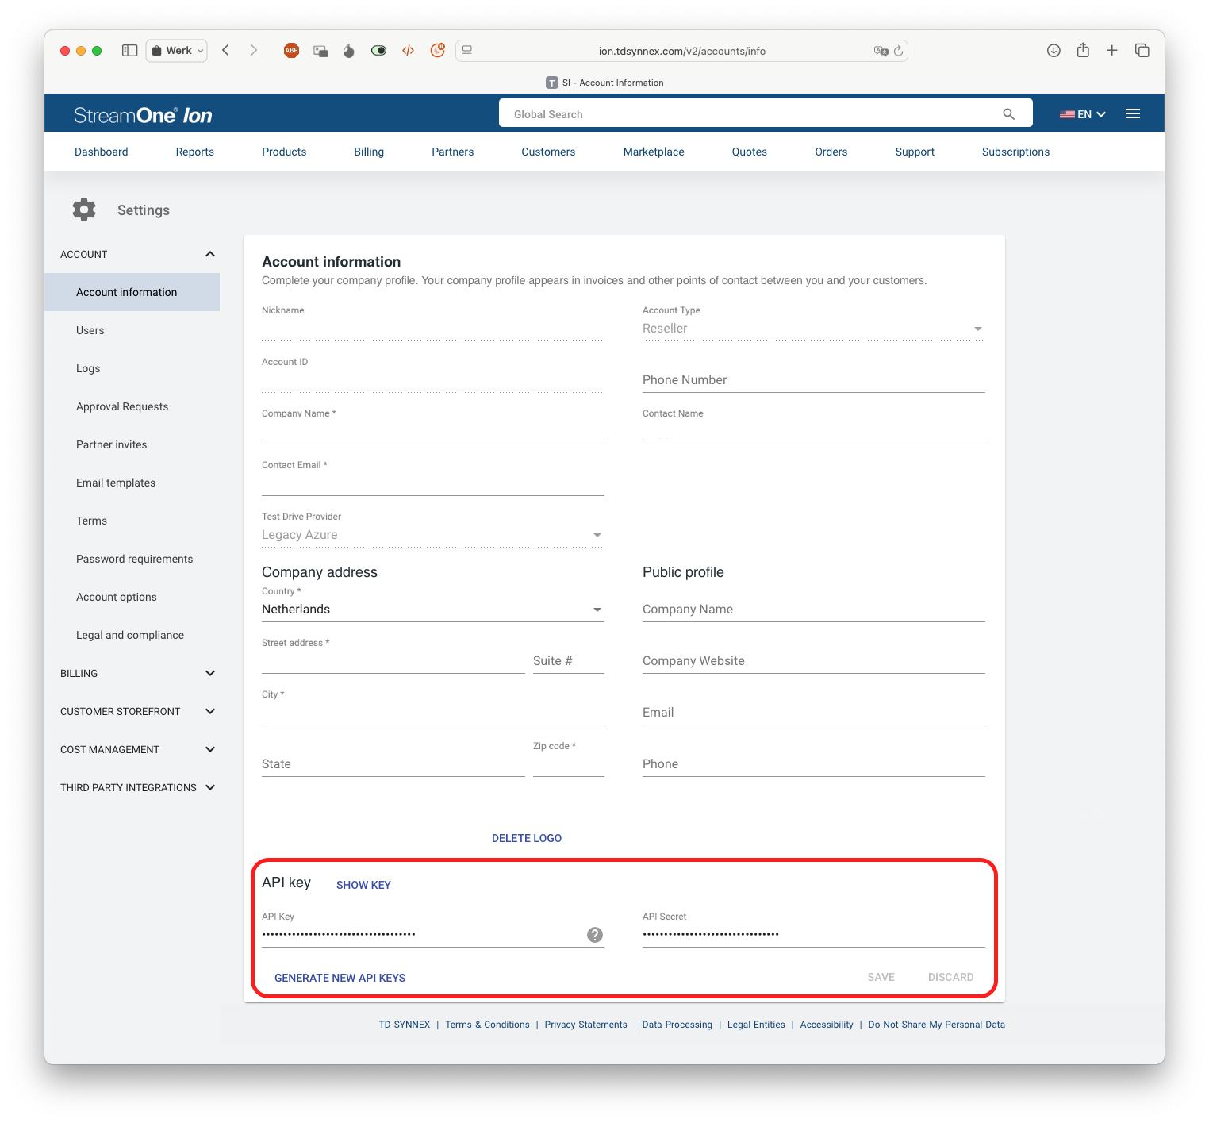This screenshot has width=1209, height=1123.
Task: Collapse the ACCOUNT section in sidebar
Action: pyautogui.click(x=209, y=254)
